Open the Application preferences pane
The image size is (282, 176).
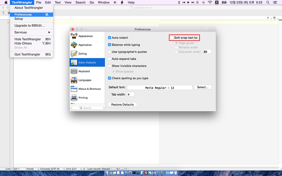(87, 45)
